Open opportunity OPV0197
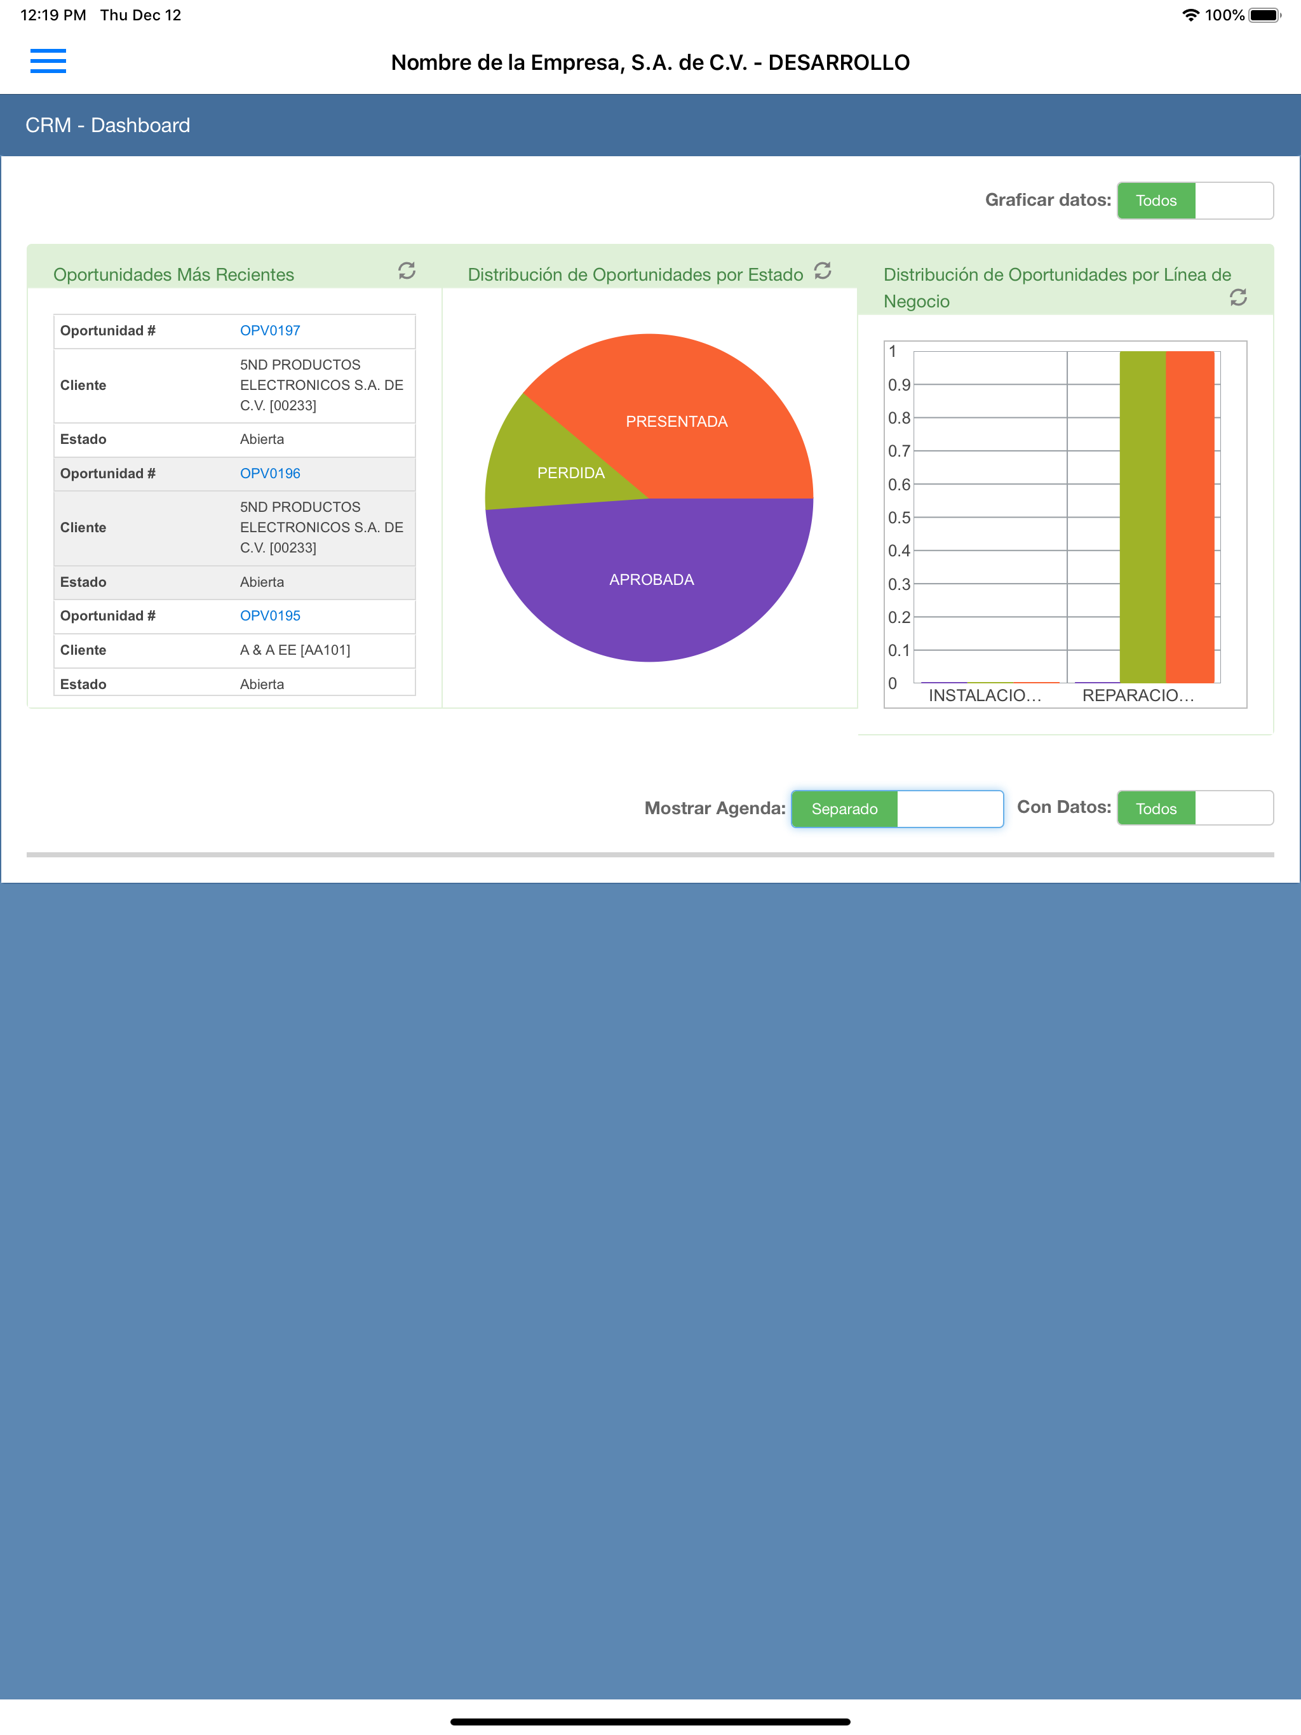This screenshot has height=1735, width=1301. [270, 330]
